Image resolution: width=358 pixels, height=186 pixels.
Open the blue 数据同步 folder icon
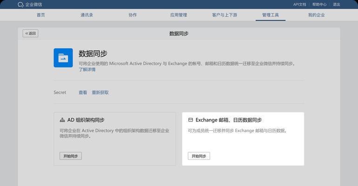pyautogui.click(x=63, y=58)
